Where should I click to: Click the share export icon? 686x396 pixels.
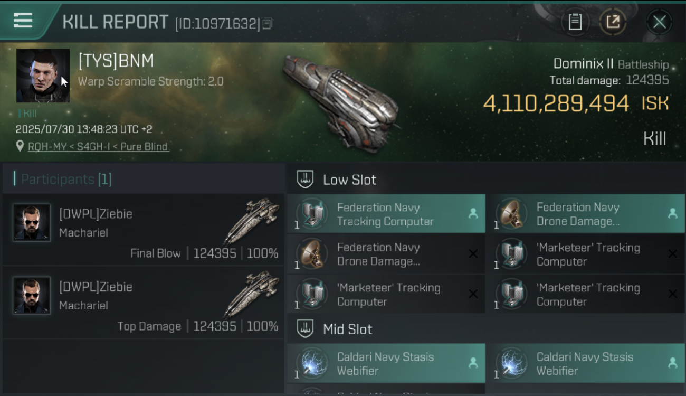pyautogui.click(x=613, y=22)
